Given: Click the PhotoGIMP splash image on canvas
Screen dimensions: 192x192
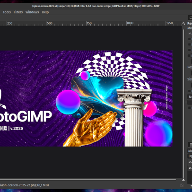Looking at the screenshot, I should [86, 98].
